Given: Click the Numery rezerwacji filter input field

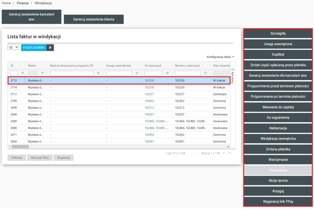Looking at the screenshot, I should 188,73.
